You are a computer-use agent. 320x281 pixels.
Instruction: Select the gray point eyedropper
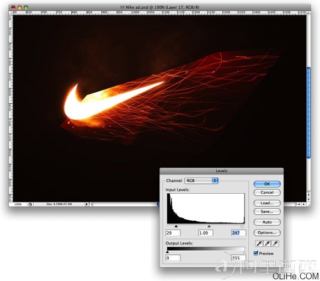pos(267,243)
